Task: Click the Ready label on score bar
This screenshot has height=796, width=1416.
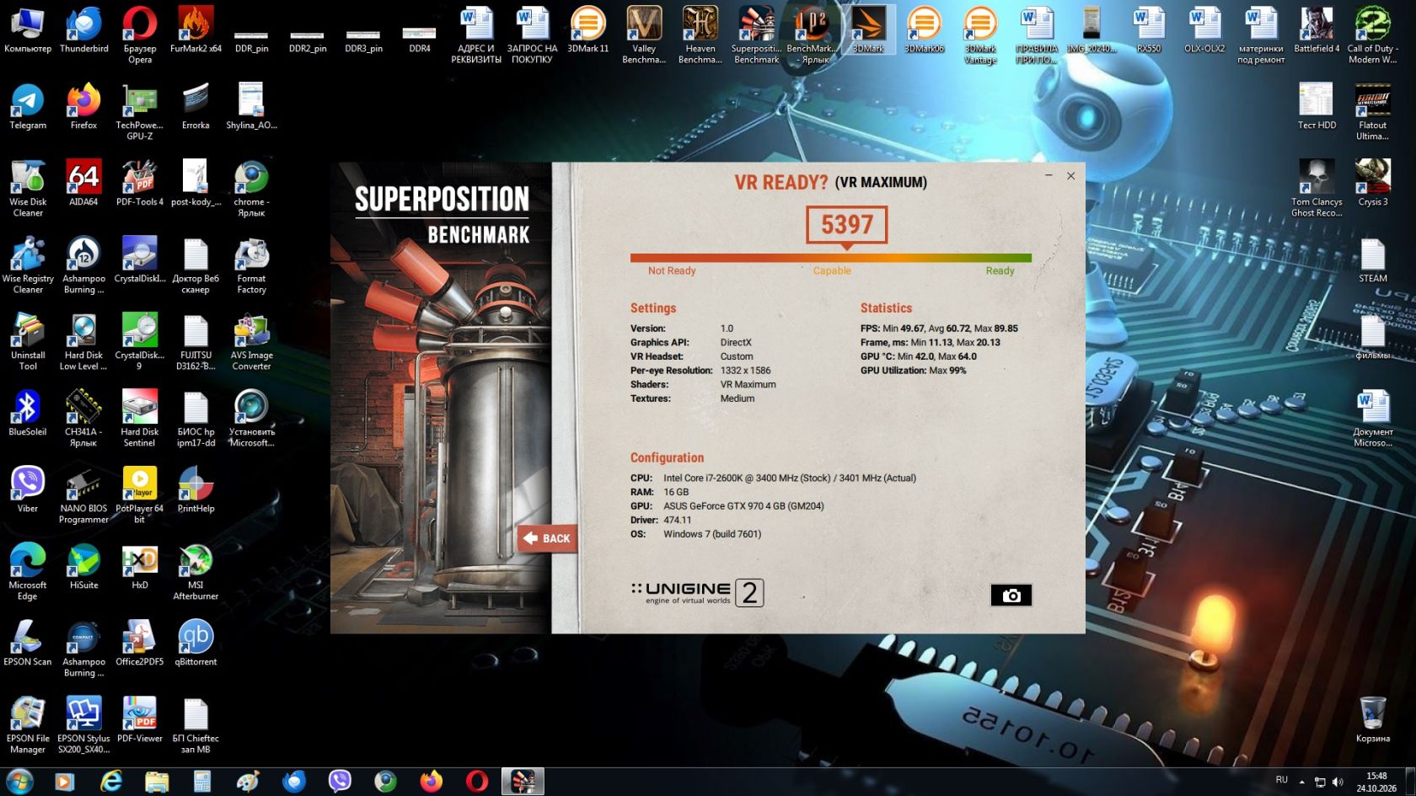Action: click(x=1000, y=270)
